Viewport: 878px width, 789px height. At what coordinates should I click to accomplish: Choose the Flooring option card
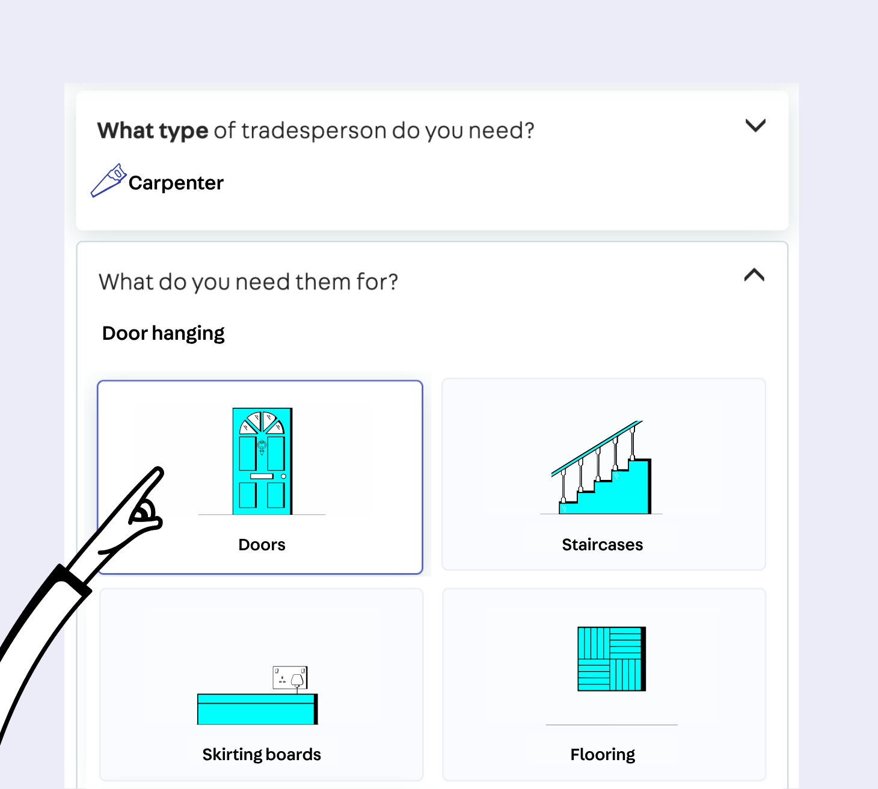603,684
